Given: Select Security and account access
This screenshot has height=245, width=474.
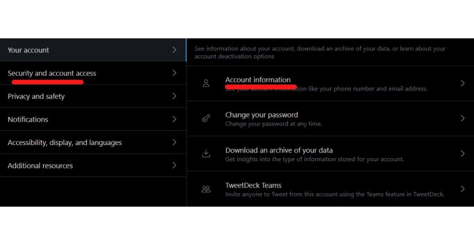Looking at the screenshot, I should point(52,73).
